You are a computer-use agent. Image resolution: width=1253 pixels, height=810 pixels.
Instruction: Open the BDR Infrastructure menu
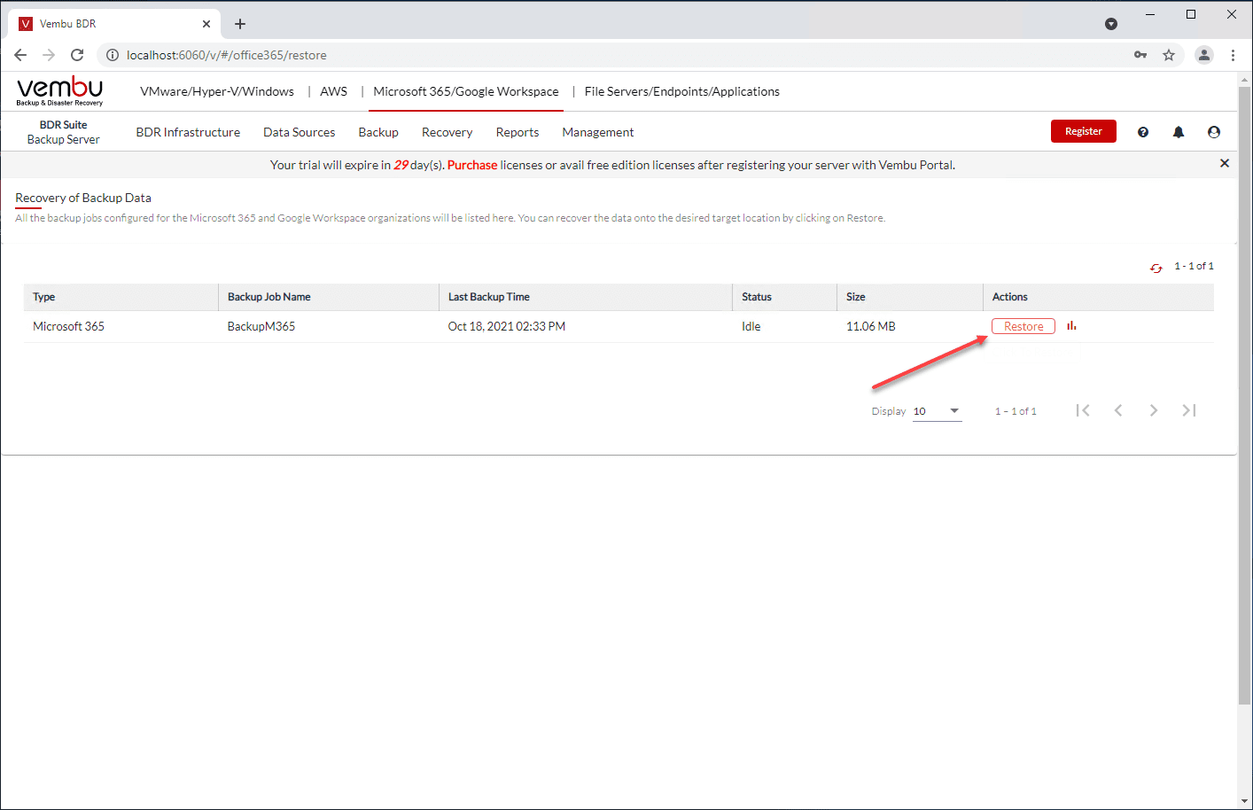click(188, 132)
